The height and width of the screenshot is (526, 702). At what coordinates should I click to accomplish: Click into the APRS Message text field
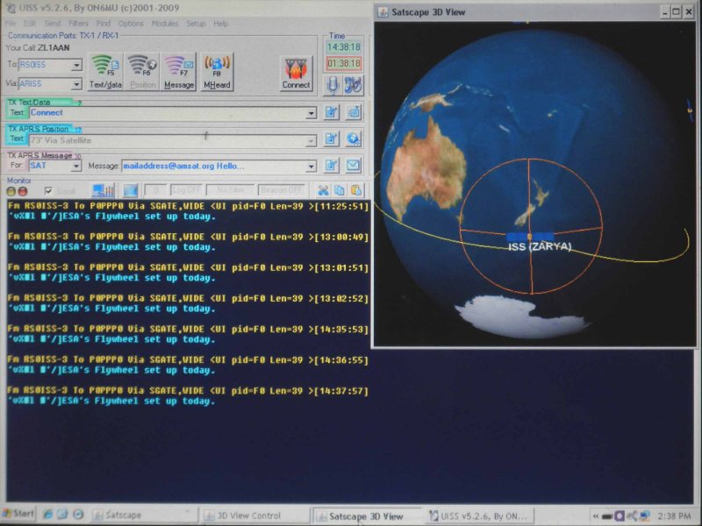coord(214,167)
